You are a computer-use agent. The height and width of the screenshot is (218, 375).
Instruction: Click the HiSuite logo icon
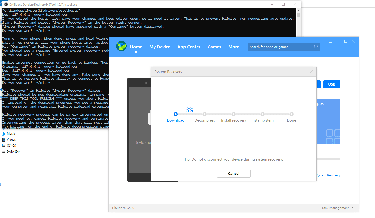[121, 46]
